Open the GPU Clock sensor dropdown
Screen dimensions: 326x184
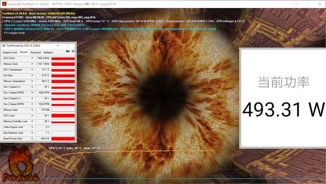point(32,58)
